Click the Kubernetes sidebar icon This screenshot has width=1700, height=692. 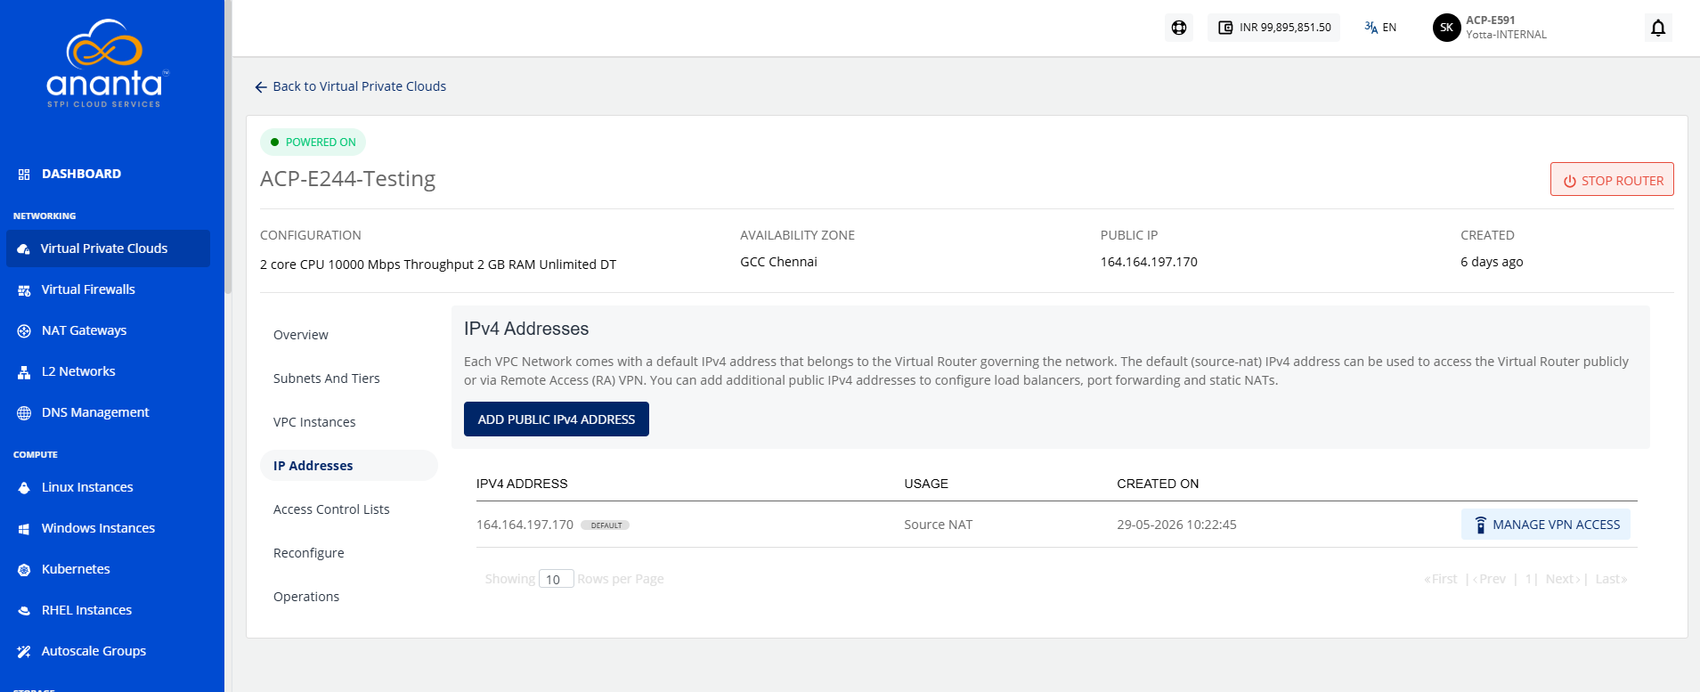[24, 570]
